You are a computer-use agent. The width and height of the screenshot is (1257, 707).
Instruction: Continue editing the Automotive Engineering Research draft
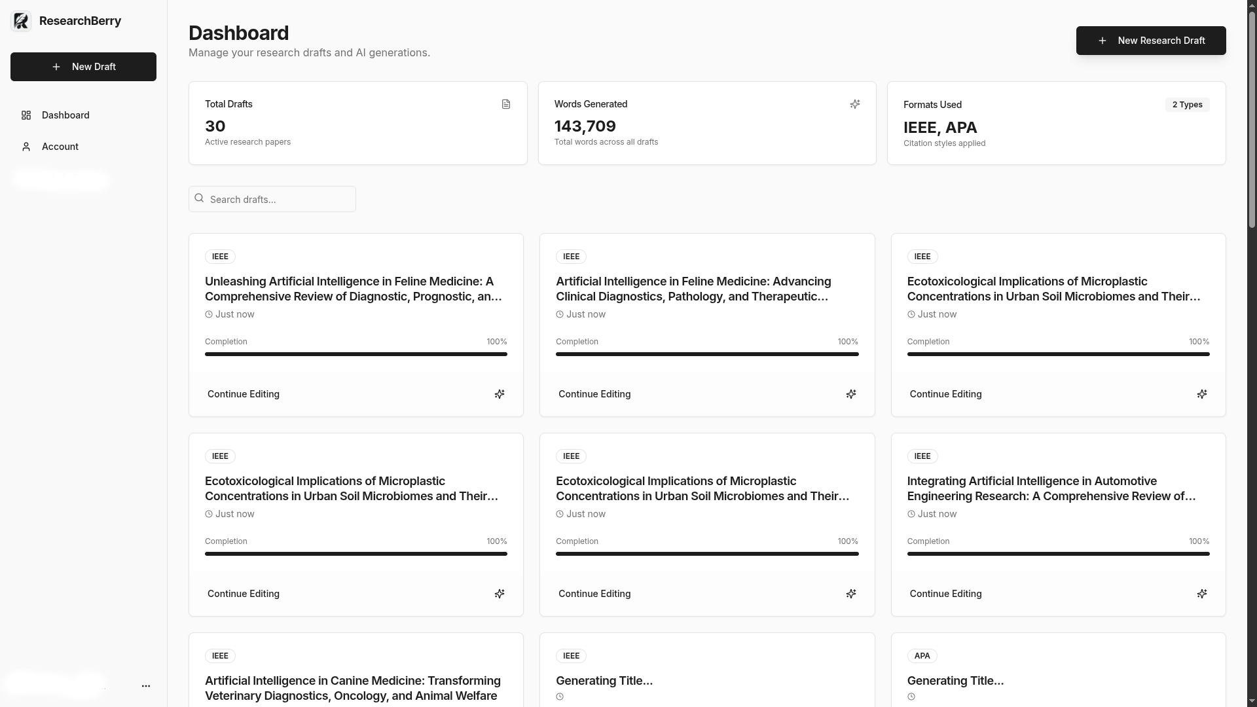(x=945, y=594)
